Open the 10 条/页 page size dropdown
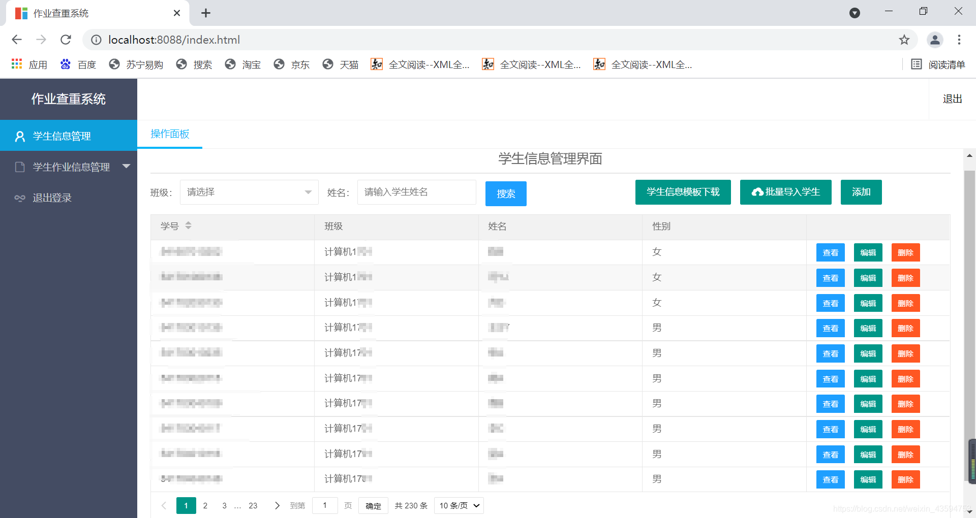 [x=459, y=505]
